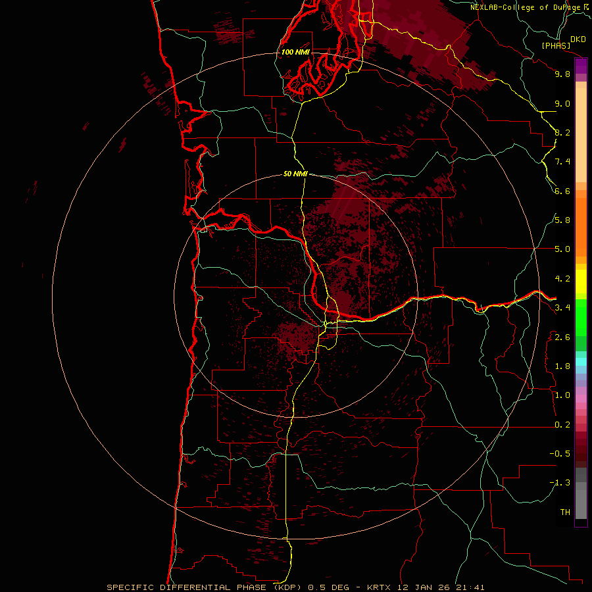The width and height of the screenshot is (592, 592).
Task: Click the -1.3 scale value
Action: [x=560, y=483]
